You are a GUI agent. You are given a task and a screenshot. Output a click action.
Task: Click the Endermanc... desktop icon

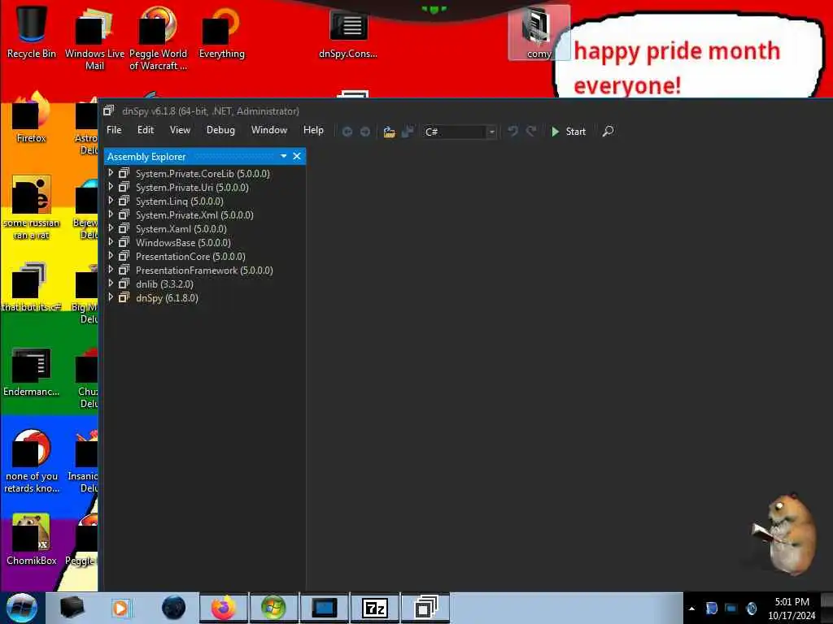[32, 371]
